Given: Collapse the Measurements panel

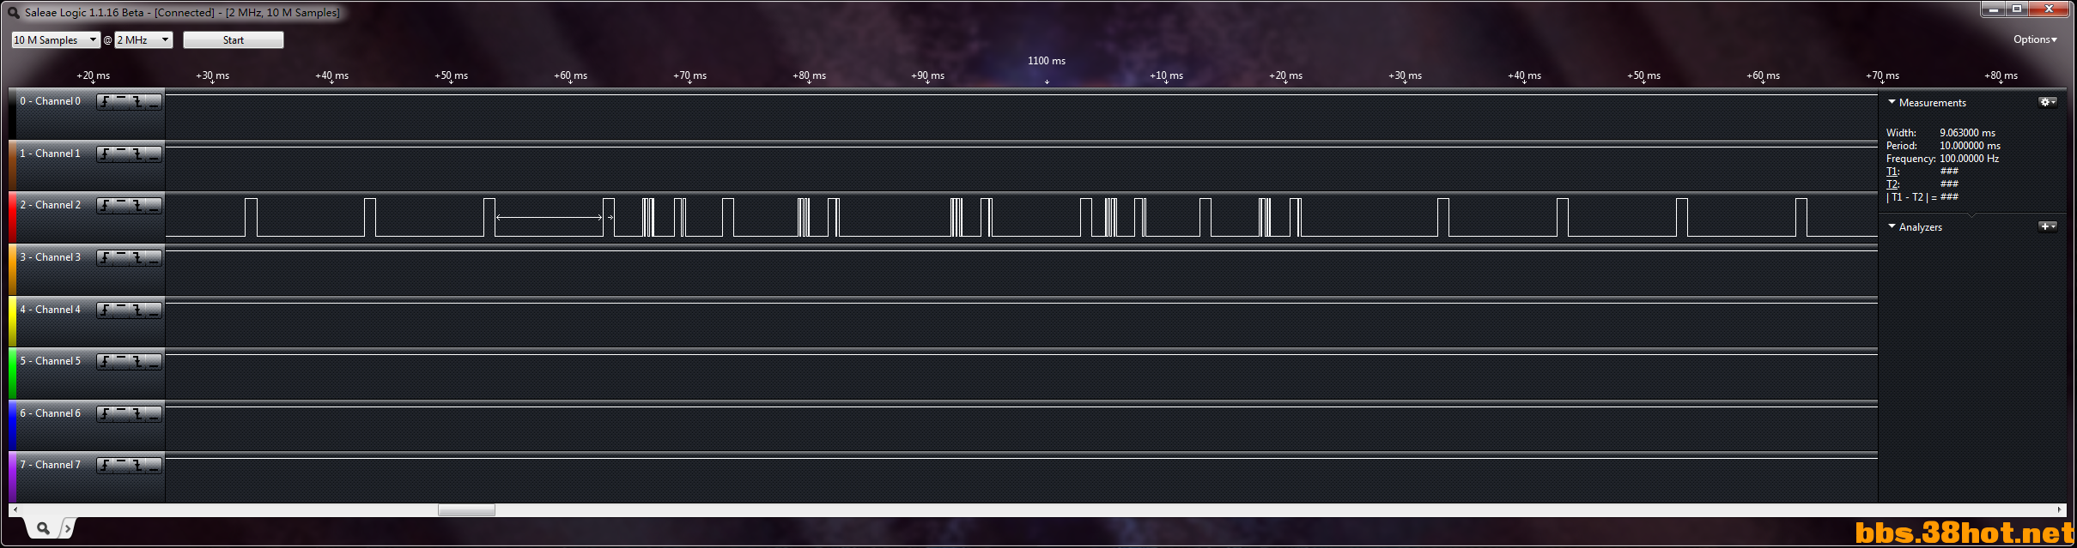Looking at the screenshot, I should point(1892,102).
